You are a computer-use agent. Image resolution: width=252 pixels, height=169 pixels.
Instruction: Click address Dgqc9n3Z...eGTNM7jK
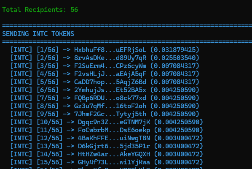click(x=114, y=122)
